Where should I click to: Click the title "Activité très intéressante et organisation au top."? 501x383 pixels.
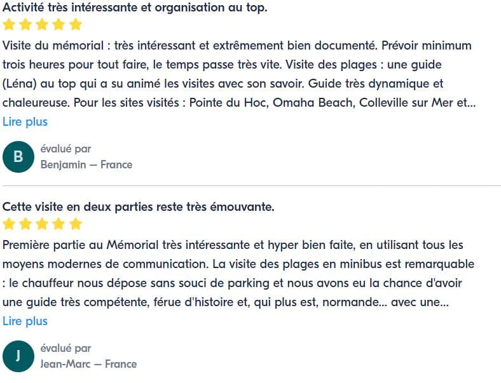pos(135,8)
